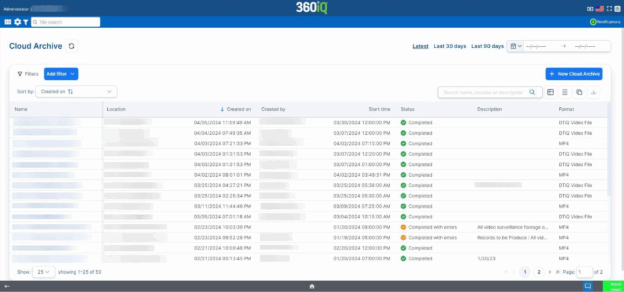The width and height of the screenshot is (624, 292).
Task: Click the New Cloud Archive button
Action: (573, 74)
